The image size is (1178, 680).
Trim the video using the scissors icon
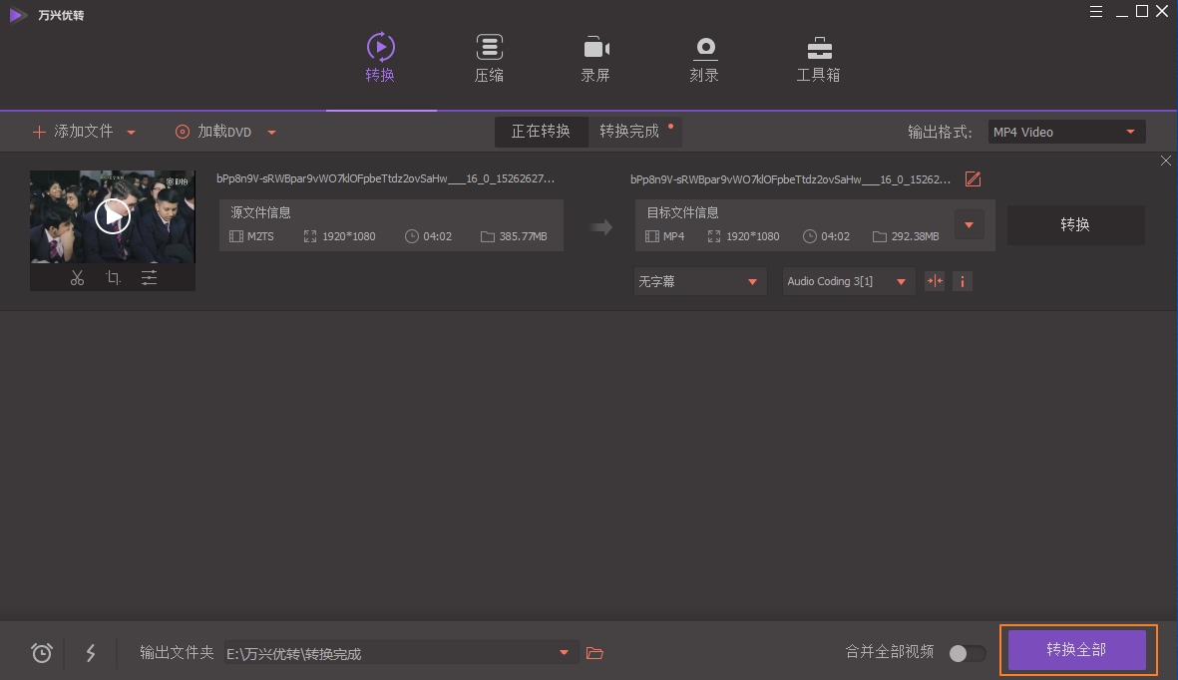pos(78,278)
